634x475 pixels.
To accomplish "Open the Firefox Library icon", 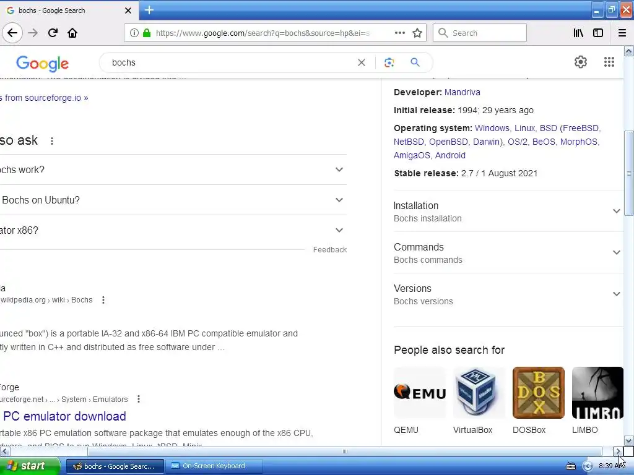I will pyautogui.click(x=578, y=33).
